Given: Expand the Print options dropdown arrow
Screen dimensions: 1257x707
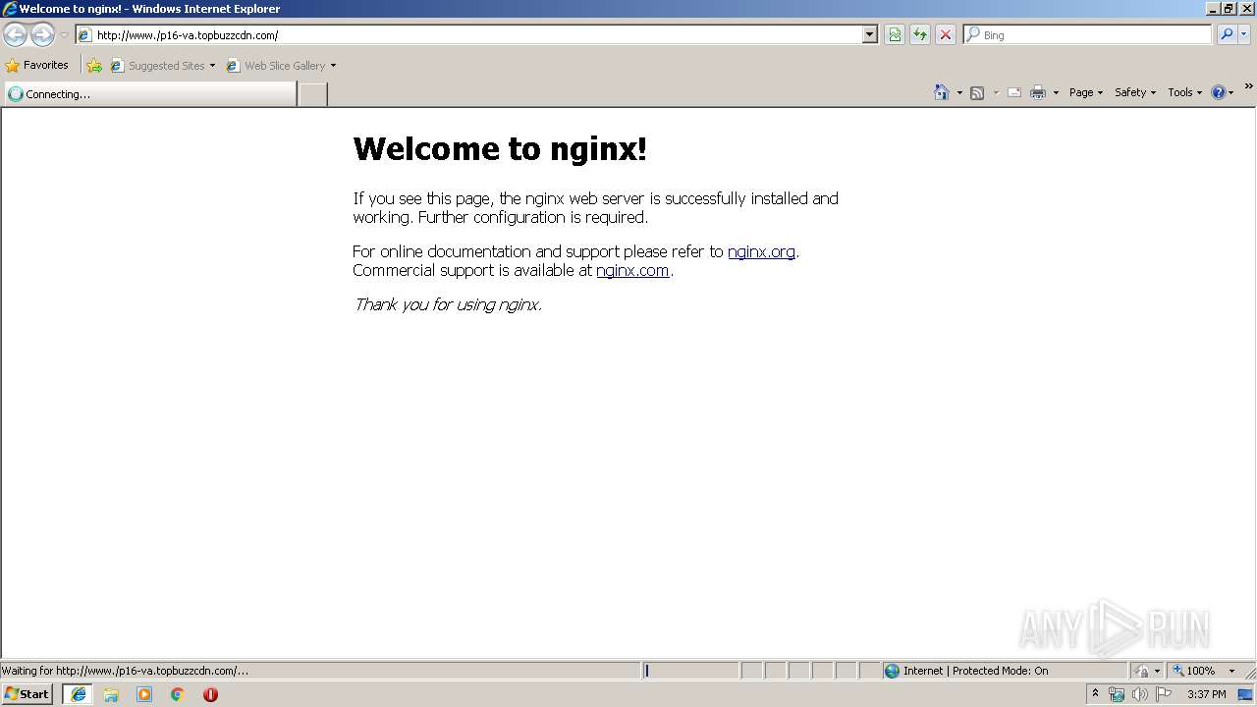Looking at the screenshot, I should click(x=1056, y=92).
